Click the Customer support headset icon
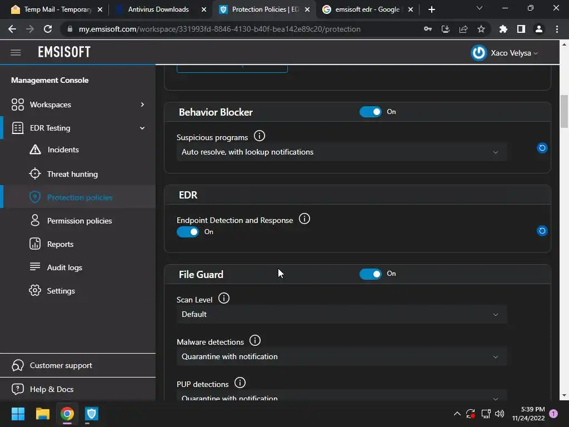This screenshot has height=427, width=569. pos(17,365)
